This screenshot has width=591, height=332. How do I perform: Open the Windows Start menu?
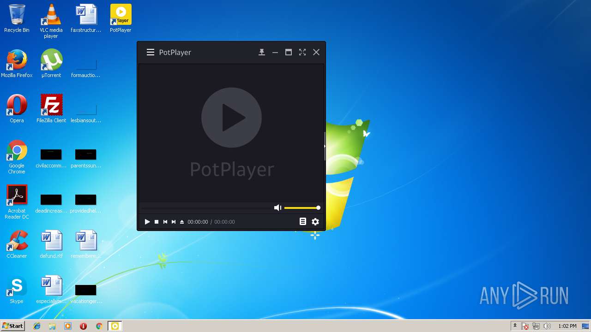[x=12, y=326]
